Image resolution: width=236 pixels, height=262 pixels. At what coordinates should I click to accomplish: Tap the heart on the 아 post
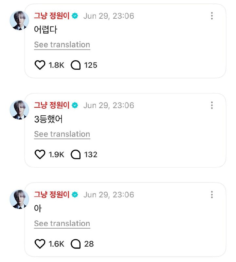tap(40, 244)
